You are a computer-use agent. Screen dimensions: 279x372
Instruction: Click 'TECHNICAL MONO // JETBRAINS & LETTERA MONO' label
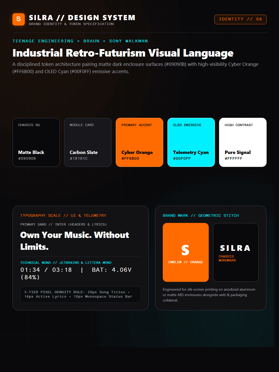coord(66,263)
